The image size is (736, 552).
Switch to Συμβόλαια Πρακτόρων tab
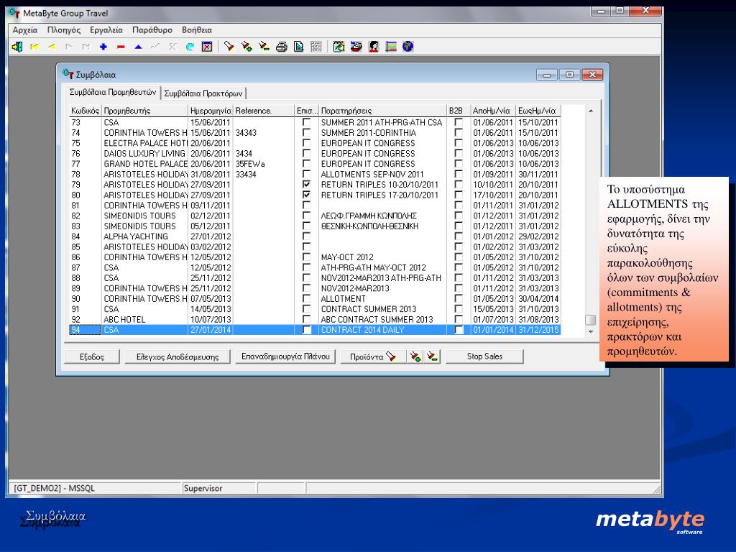203,93
